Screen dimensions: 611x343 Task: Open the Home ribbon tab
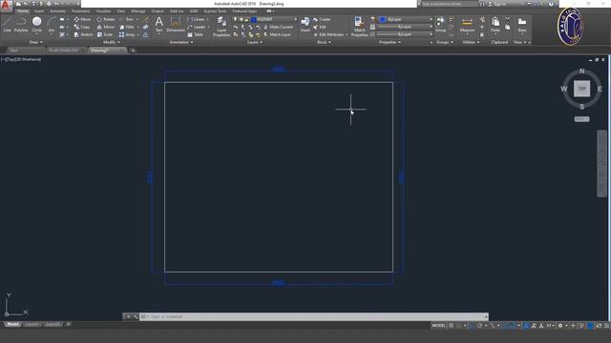(x=23, y=11)
